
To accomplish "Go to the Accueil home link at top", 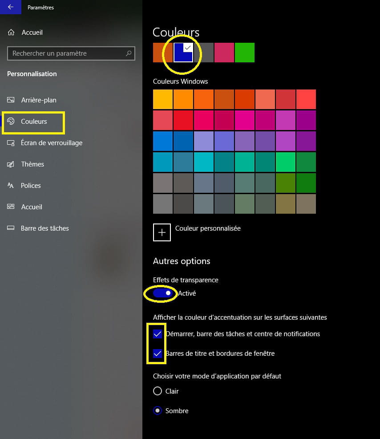I will click(32, 33).
